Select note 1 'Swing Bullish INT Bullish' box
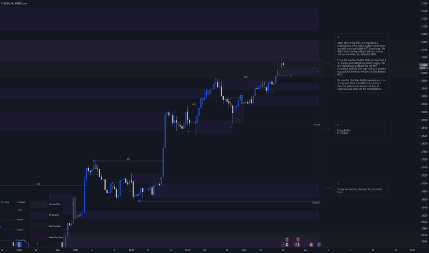Viewport: 429px width, 253px height. (x=360, y=129)
